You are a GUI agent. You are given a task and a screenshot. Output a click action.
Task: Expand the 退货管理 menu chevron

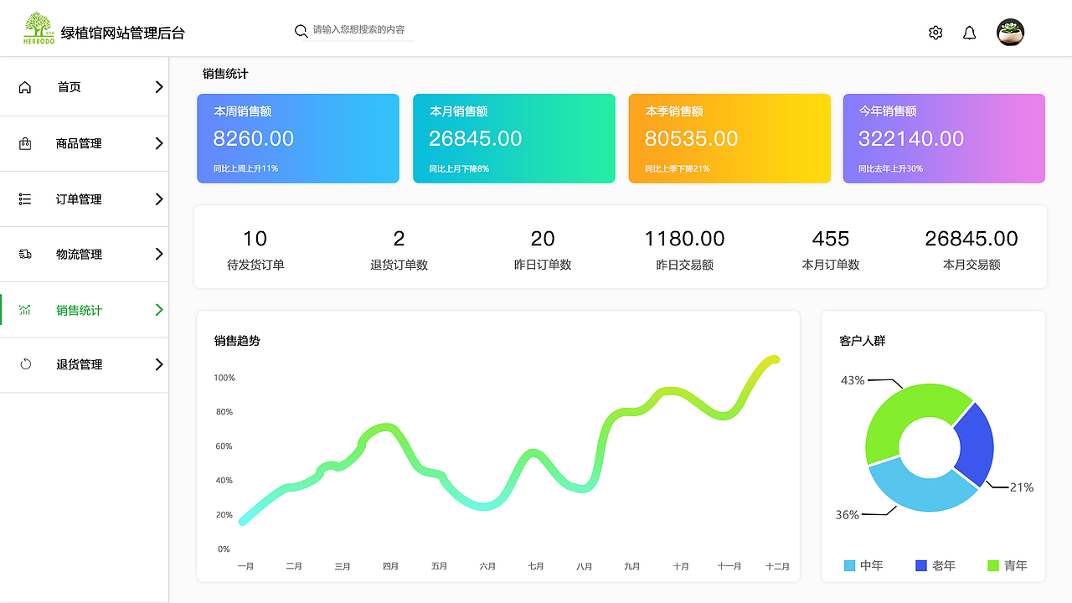click(x=159, y=364)
